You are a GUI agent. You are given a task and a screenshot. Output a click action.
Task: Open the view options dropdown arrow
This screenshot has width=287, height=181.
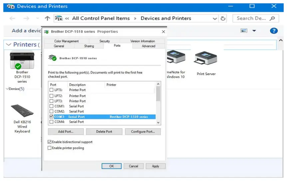pos(254,31)
